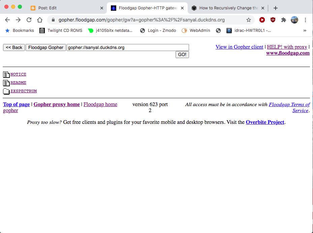This screenshot has width=313, height=233.
Task: Click the document icon beside NOTICE
Action: 6,74
